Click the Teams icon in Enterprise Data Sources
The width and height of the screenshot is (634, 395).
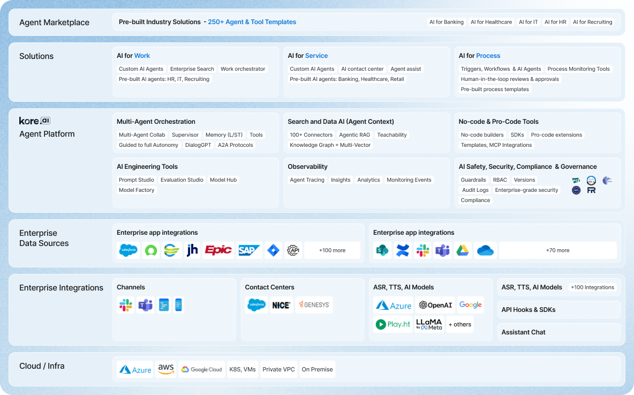click(443, 250)
